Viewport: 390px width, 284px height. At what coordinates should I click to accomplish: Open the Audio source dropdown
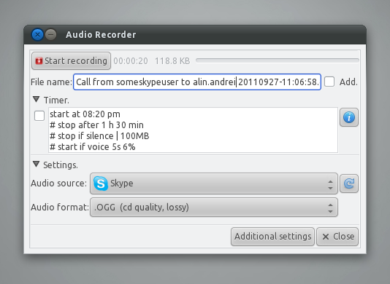tap(214, 184)
